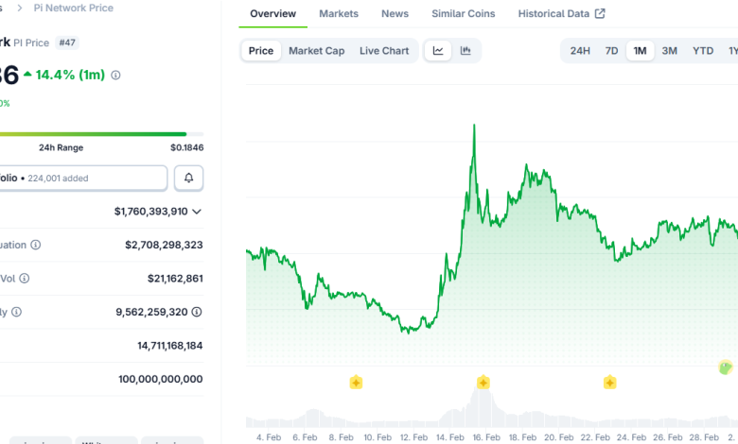Click info icon in the $2,708,298,323 valuation row
The width and height of the screenshot is (738, 444).
pos(36,245)
